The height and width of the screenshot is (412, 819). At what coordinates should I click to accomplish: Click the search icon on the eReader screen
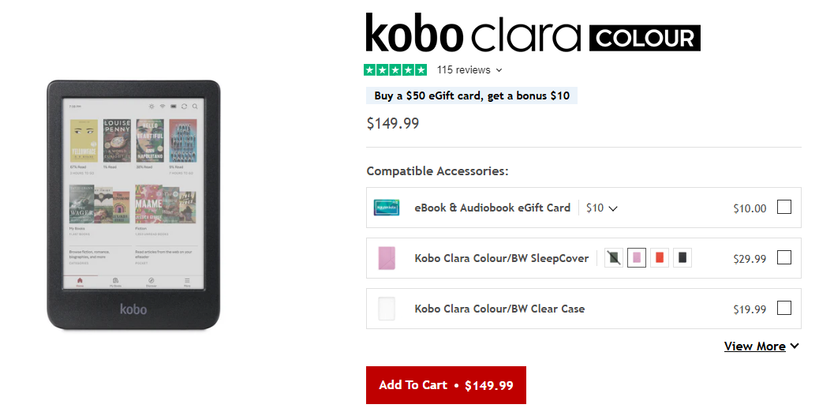tap(195, 106)
